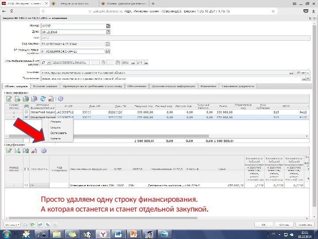The image size is (318, 239).
Task: Open the Преимущества и требования к участнику tab
Action: point(92,86)
